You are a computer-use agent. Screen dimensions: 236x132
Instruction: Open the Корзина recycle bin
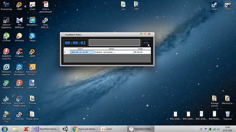pyautogui.click(x=228, y=115)
